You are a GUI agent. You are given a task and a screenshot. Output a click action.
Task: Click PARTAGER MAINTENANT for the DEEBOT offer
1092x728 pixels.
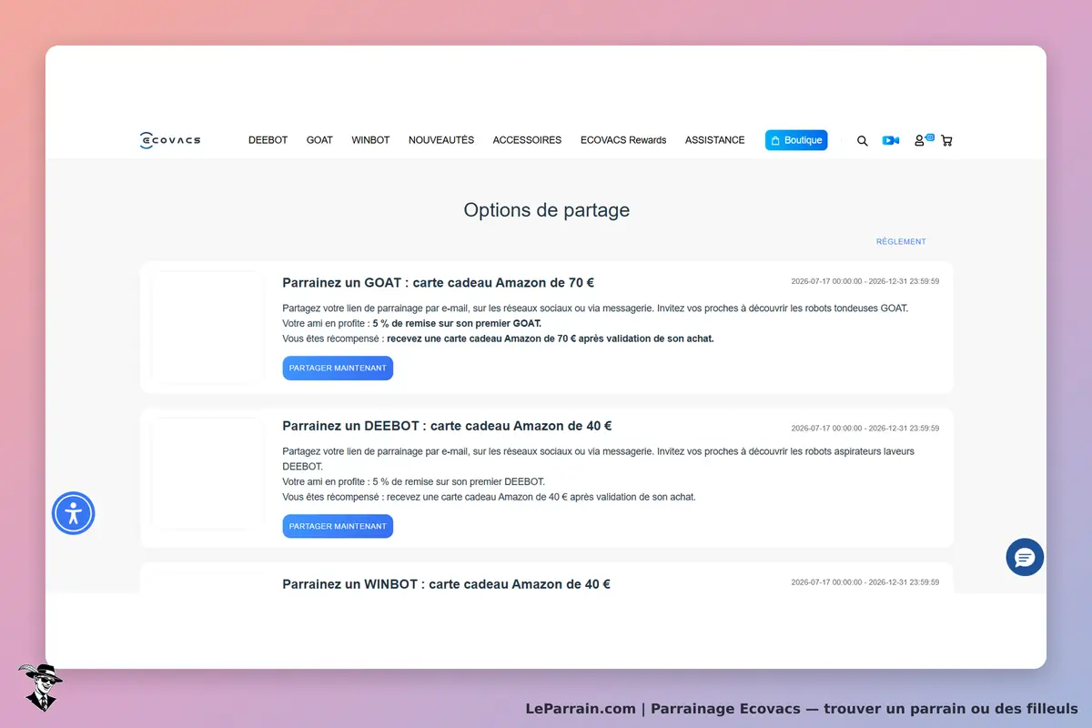pos(338,526)
